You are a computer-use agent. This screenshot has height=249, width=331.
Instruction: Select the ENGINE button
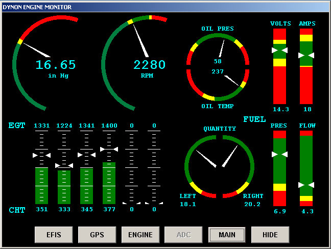[140, 235]
